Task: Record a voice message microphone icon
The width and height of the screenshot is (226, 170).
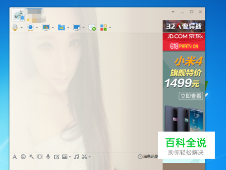Action: click(x=48, y=157)
